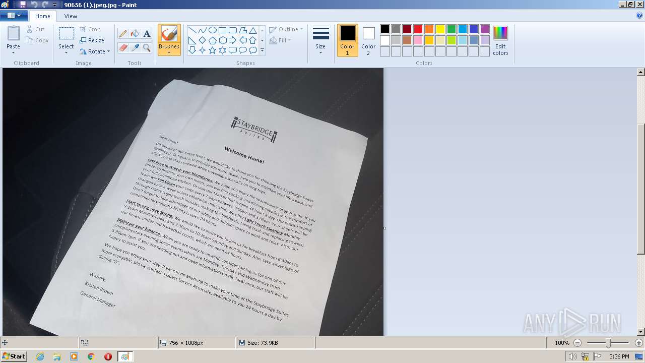
Task: Choose the Oval shape
Action: click(x=212, y=30)
